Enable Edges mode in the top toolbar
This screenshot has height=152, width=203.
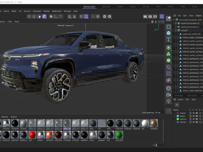tap(34, 16)
